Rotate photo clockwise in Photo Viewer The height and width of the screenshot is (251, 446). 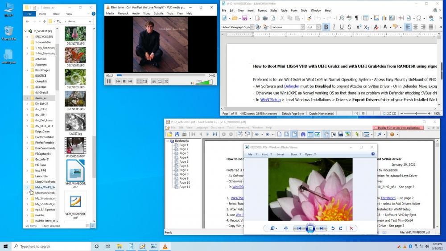pos(341,228)
